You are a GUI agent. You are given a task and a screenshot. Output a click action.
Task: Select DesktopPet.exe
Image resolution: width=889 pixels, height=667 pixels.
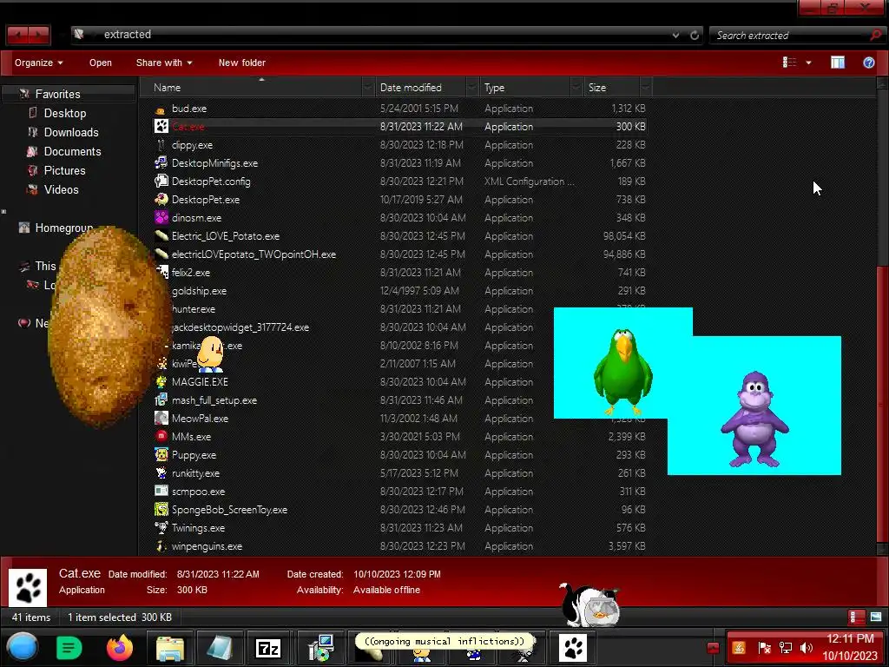205,200
